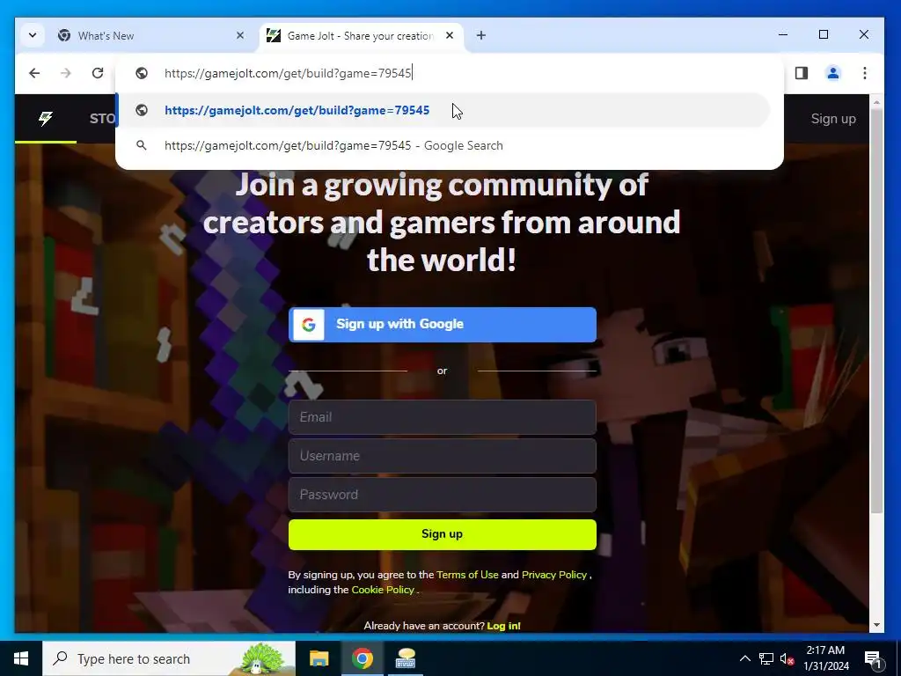Viewport: 901px width, 676px height.
Task: Open the Sign up link in header
Action: click(833, 119)
